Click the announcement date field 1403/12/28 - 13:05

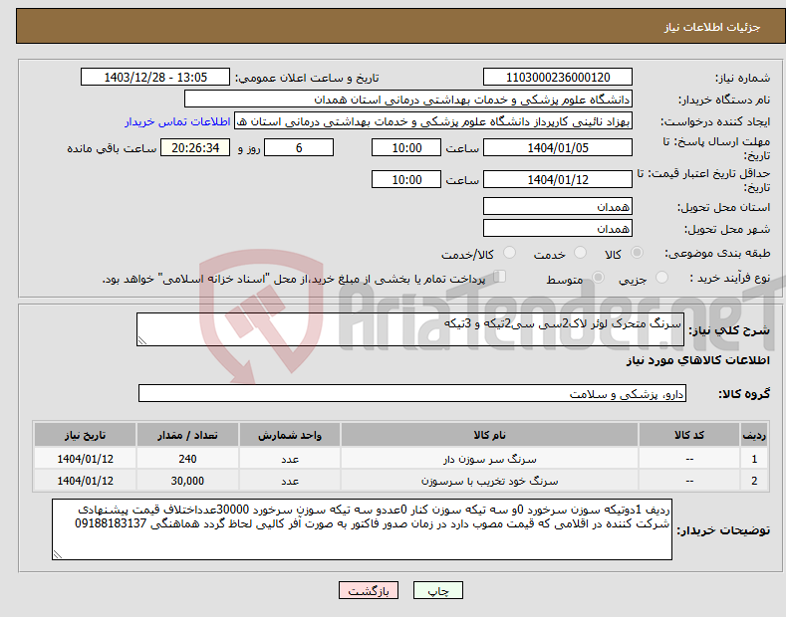(154, 78)
